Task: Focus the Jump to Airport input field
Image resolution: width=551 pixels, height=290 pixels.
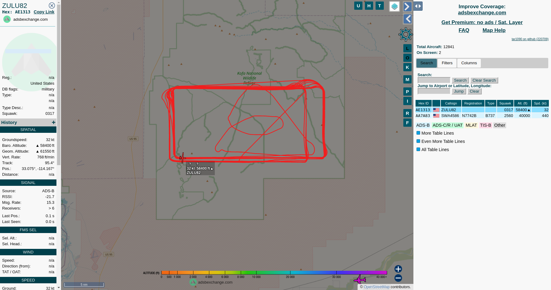Action: 434,91
